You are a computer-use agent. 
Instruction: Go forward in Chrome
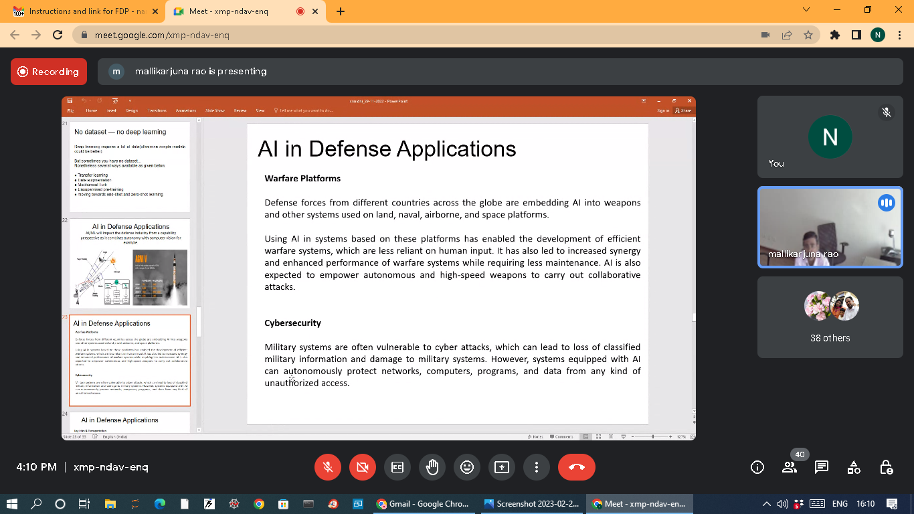click(x=36, y=35)
